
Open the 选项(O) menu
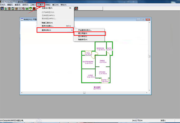coord(25,5)
